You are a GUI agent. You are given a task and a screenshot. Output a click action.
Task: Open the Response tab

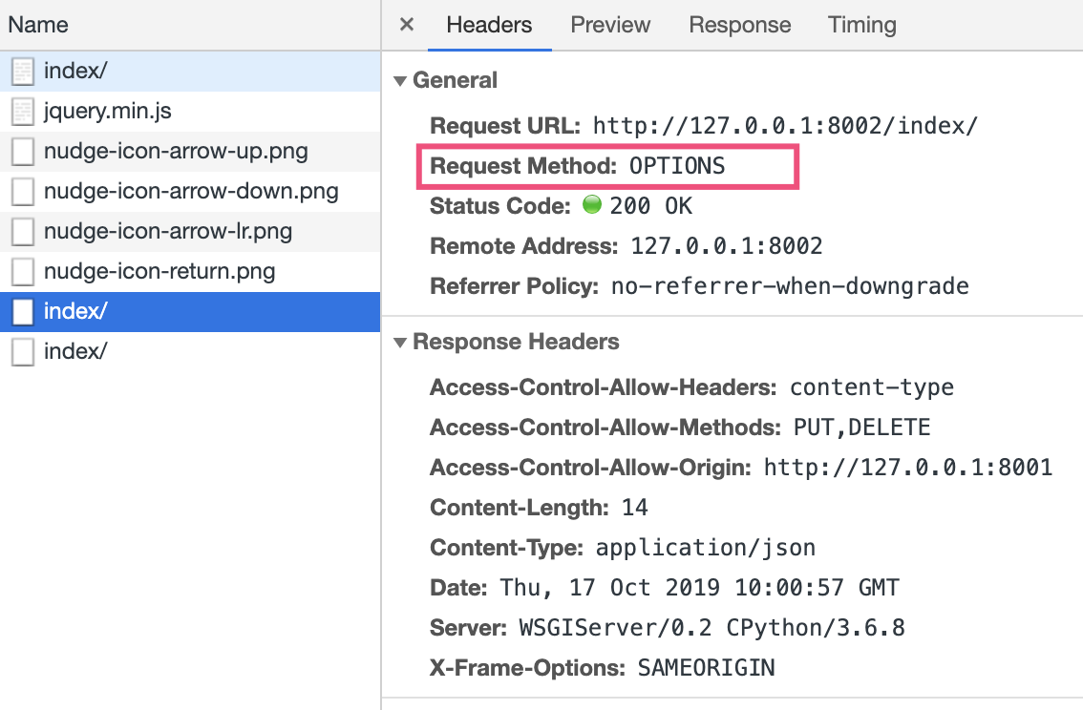(740, 25)
